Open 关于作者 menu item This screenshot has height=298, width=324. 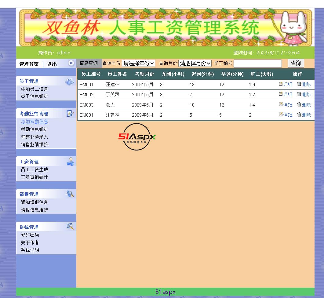click(x=30, y=242)
